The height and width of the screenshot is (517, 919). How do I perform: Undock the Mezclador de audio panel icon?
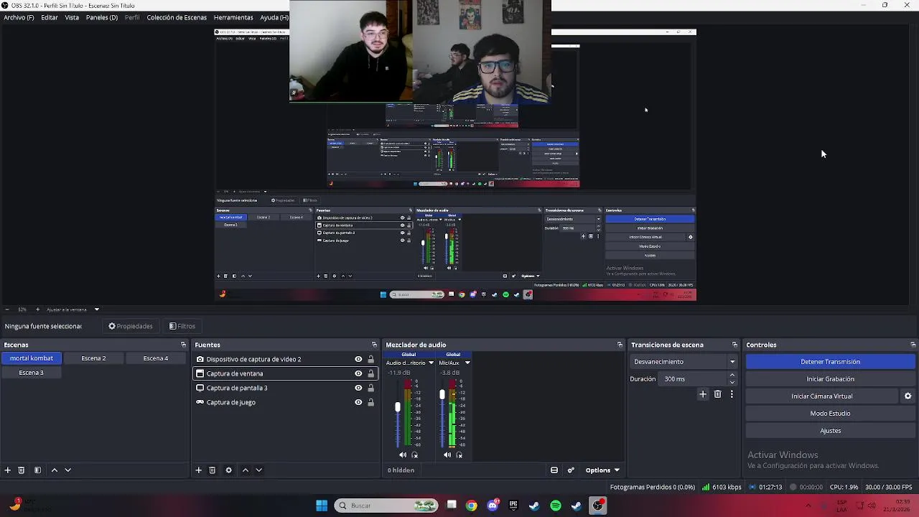620,345
